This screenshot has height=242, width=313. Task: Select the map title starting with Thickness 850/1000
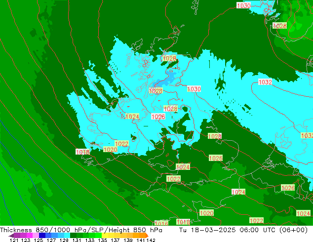pyautogui.click(x=81, y=230)
